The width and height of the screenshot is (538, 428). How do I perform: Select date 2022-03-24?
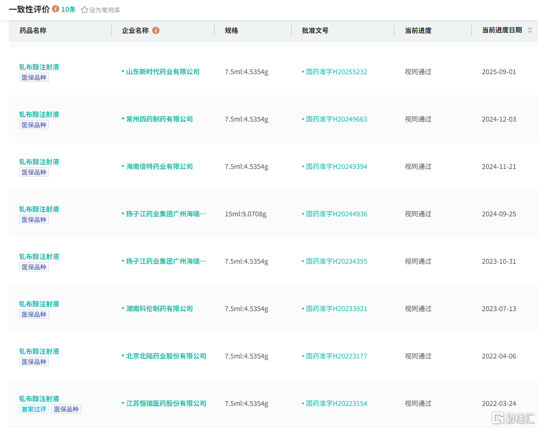point(499,404)
